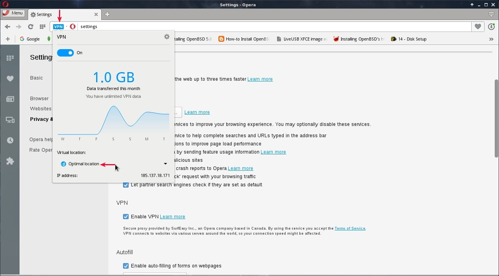
Task: Open Bookmarks heart in the sidebar
Action: tap(10, 79)
